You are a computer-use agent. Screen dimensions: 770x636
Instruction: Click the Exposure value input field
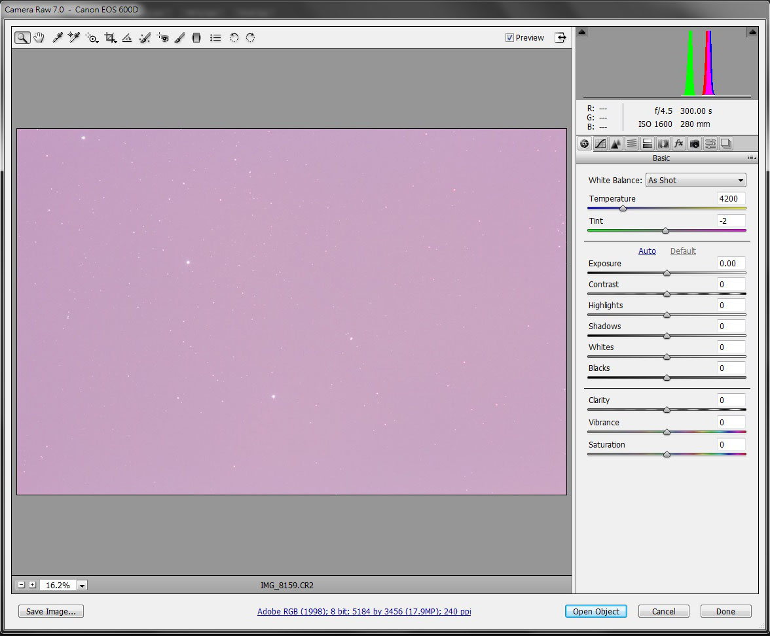[731, 264]
